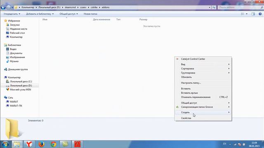Open the Windows Start menu
Image resolution: width=264 pixels, height=148 pixels.
tap(5, 144)
